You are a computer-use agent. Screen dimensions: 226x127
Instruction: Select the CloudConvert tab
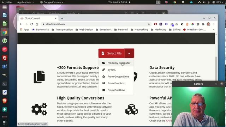coord(38,18)
